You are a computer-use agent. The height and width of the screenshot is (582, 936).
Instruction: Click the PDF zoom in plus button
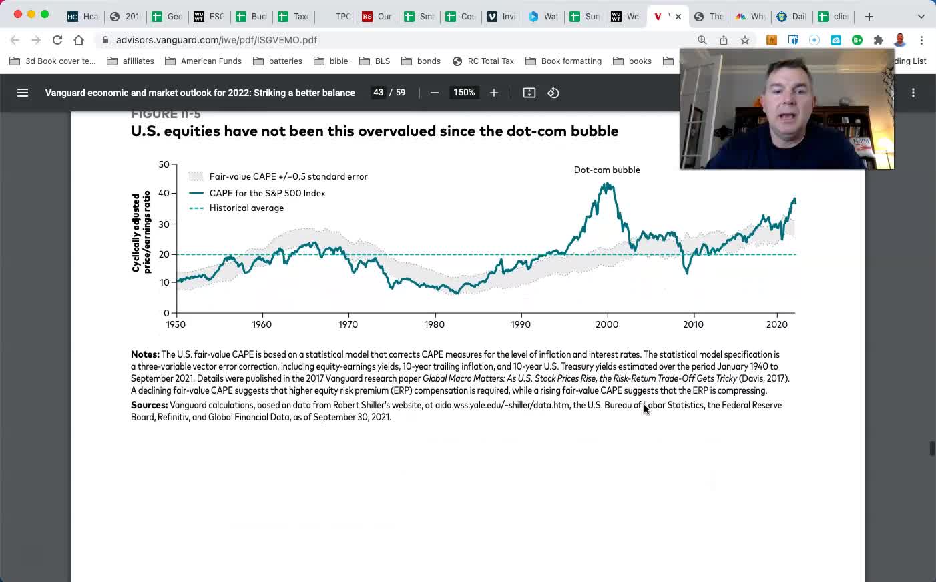(x=494, y=93)
